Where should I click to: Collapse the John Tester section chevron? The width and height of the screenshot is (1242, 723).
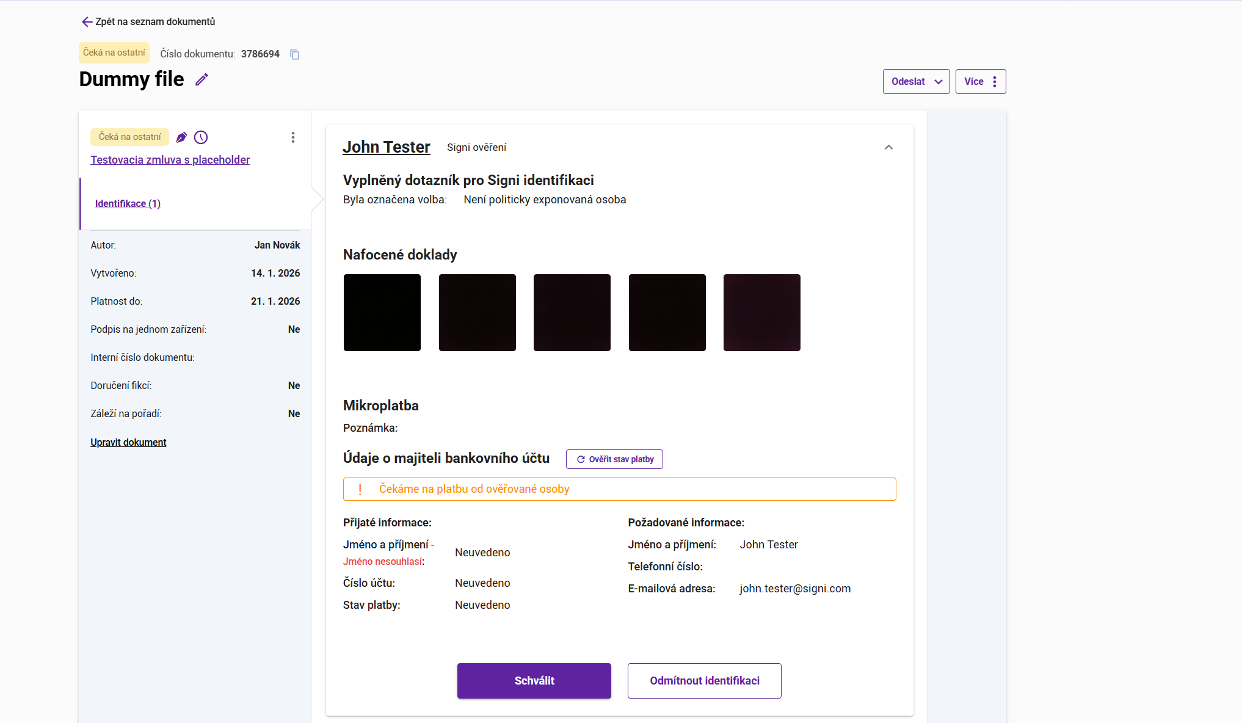(x=888, y=147)
